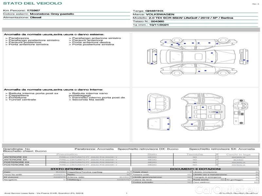The width and height of the screenshot is (262, 196).
Task: Click the "Porta anteriore sinistra" entry
Action: pyautogui.click(x=28, y=44)
